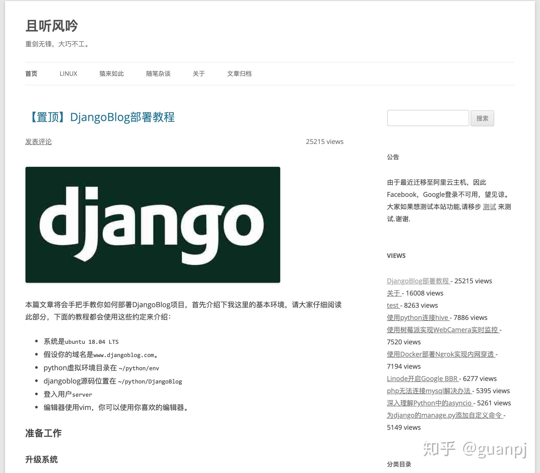Open 深入理解Python中的asyncio article
540x473 pixels.
click(429, 403)
